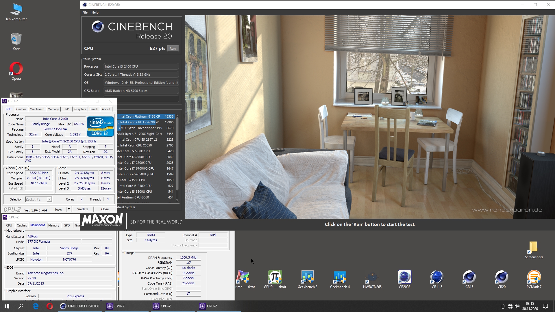Open CPU tab in lower CPU-Z window
The image size is (555, 312).
click(9, 225)
